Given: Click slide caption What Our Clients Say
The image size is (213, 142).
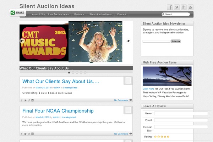Looking at the screenshot, I should (x=46, y=68).
